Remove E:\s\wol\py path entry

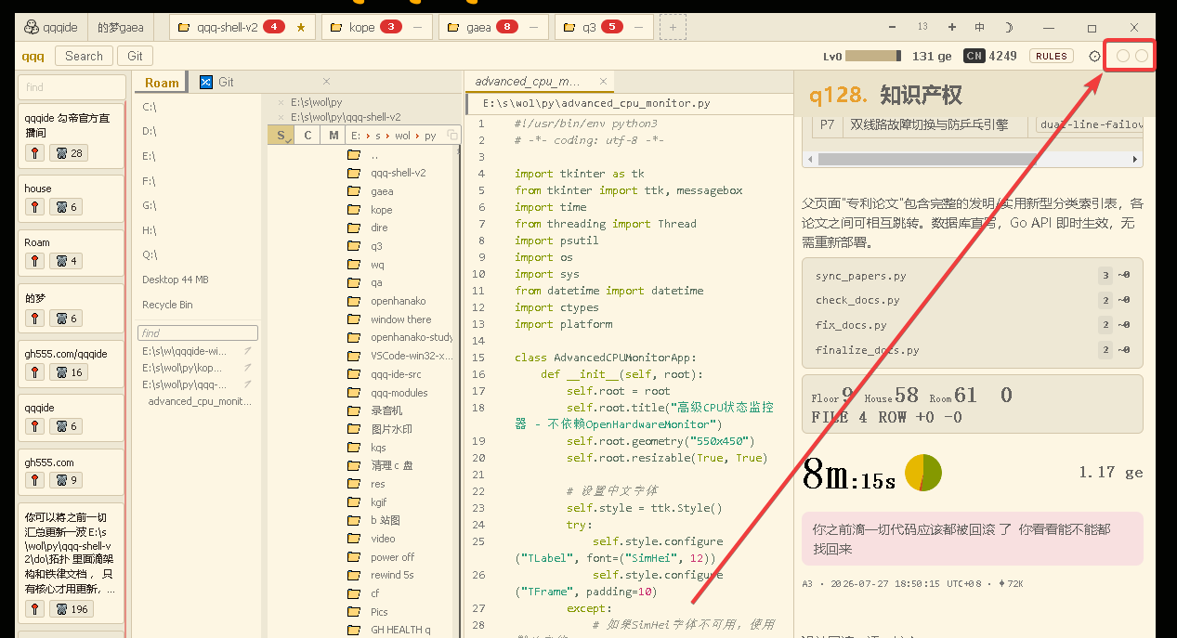[281, 101]
